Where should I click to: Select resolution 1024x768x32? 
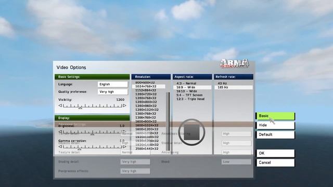tap(149, 86)
